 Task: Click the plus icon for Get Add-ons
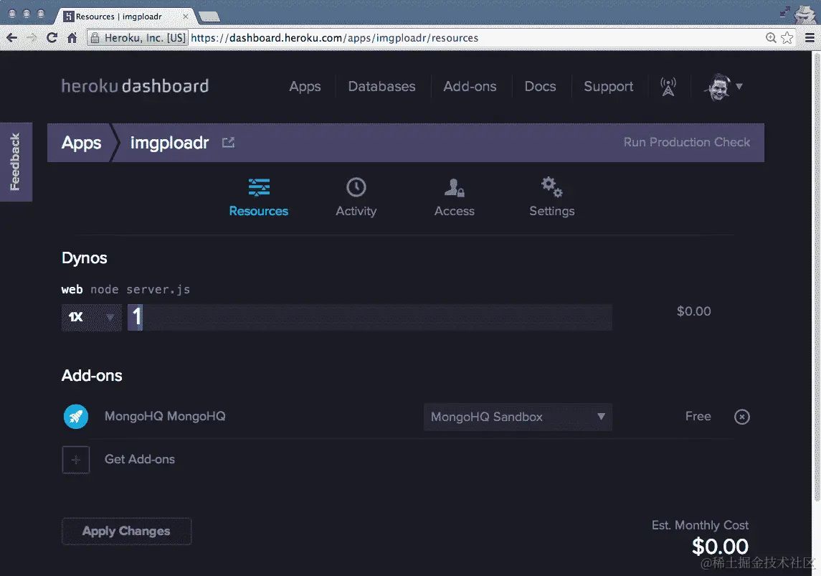76,460
